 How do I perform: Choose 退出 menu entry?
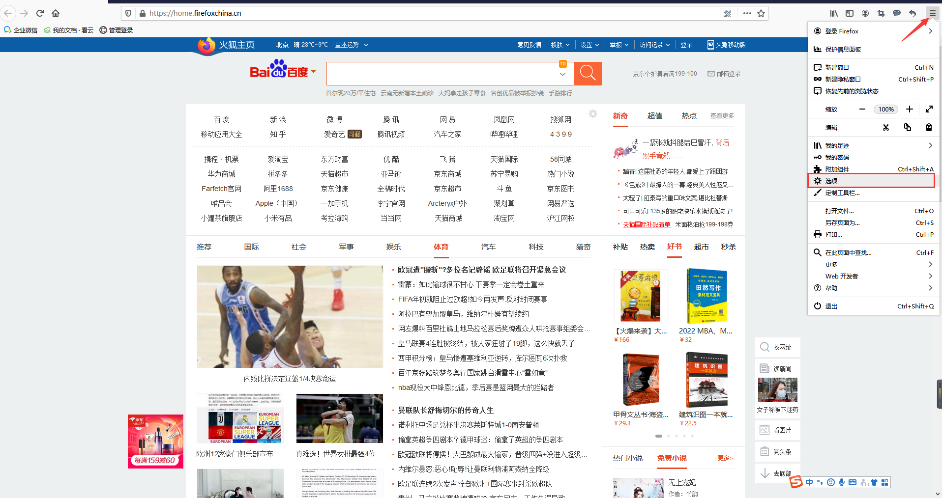pos(873,306)
